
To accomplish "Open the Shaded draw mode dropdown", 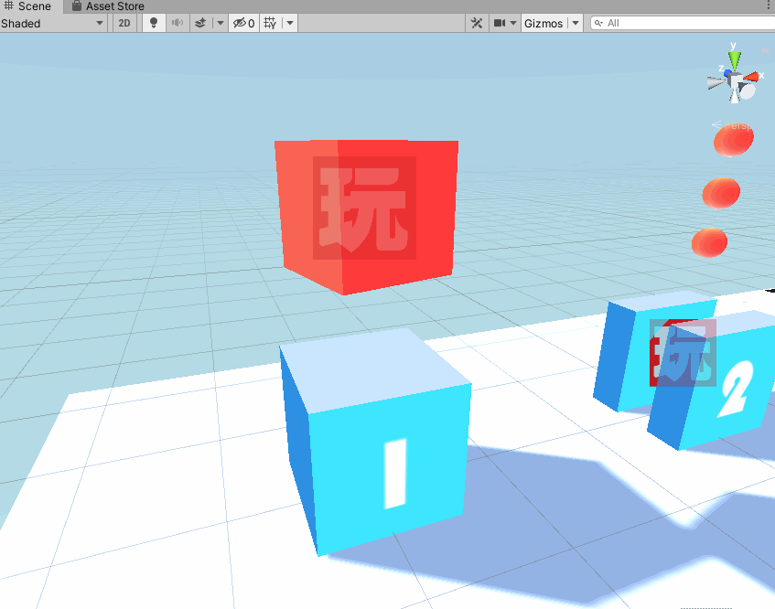I will click(x=53, y=23).
